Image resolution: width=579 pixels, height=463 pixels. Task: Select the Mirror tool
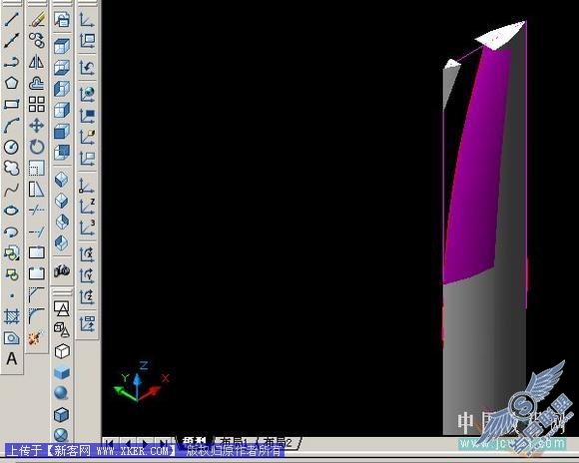pos(37,62)
